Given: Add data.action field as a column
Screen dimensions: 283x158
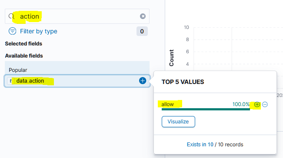Looking at the screenshot, I should 143,81.
